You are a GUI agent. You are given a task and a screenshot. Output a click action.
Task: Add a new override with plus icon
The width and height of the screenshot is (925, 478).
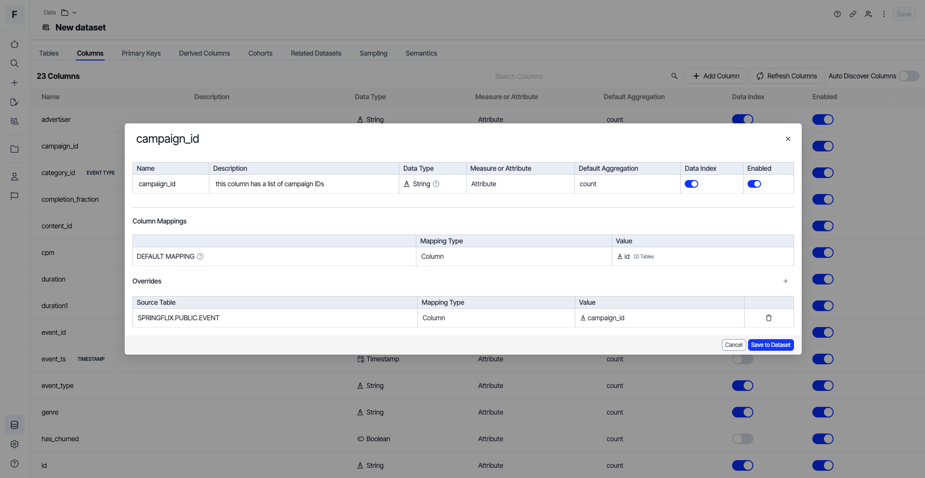(785, 281)
